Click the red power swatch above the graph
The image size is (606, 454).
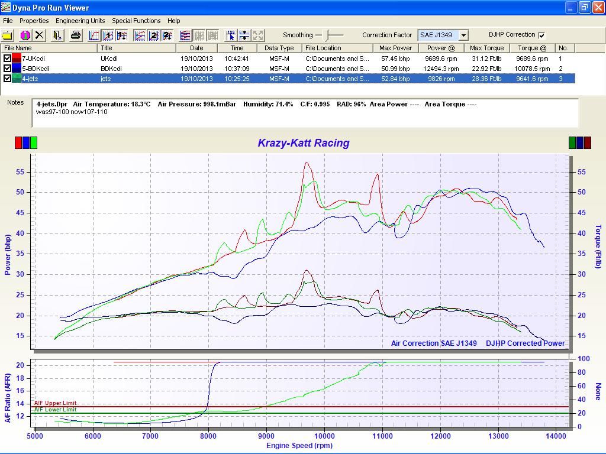(x=18, y=142)
